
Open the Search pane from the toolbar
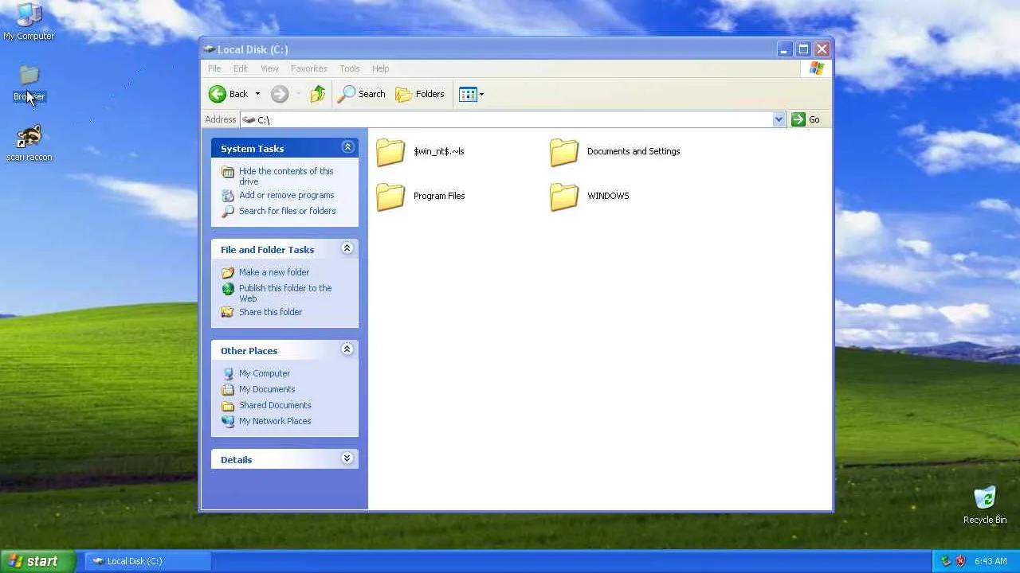click(362, 94)
